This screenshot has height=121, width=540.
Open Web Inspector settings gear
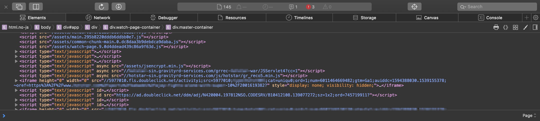pos(535,18)
